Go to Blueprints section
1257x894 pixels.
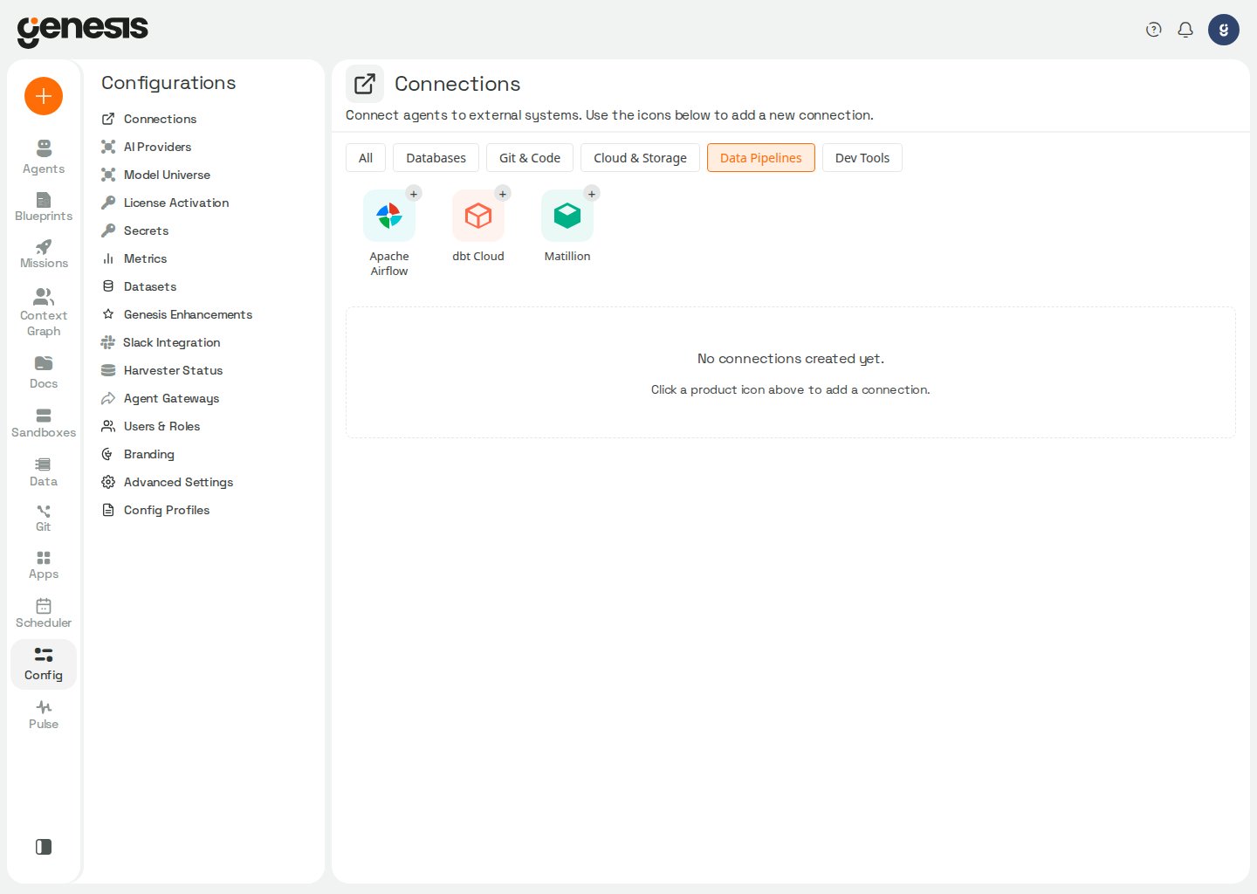tap(44, 207)
